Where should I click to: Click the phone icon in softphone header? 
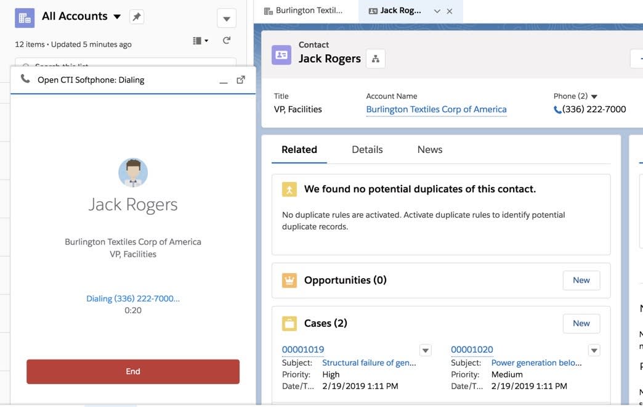[25, 79]
